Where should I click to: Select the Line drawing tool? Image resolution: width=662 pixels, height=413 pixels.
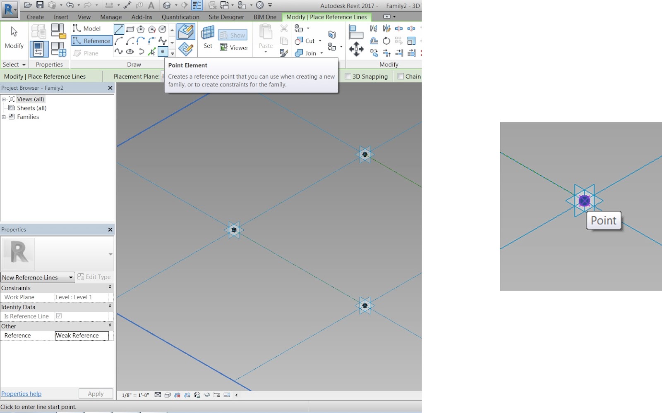pos(120,29)
